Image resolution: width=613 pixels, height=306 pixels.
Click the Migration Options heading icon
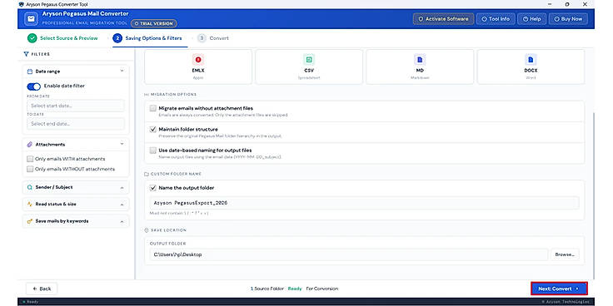147,95
